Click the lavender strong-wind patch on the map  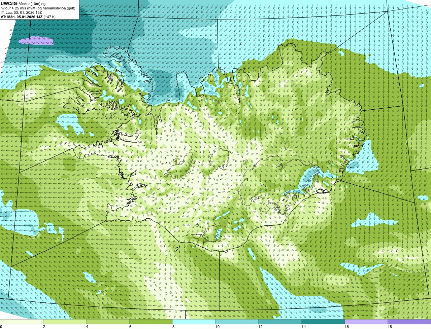[x=36, y=41]
